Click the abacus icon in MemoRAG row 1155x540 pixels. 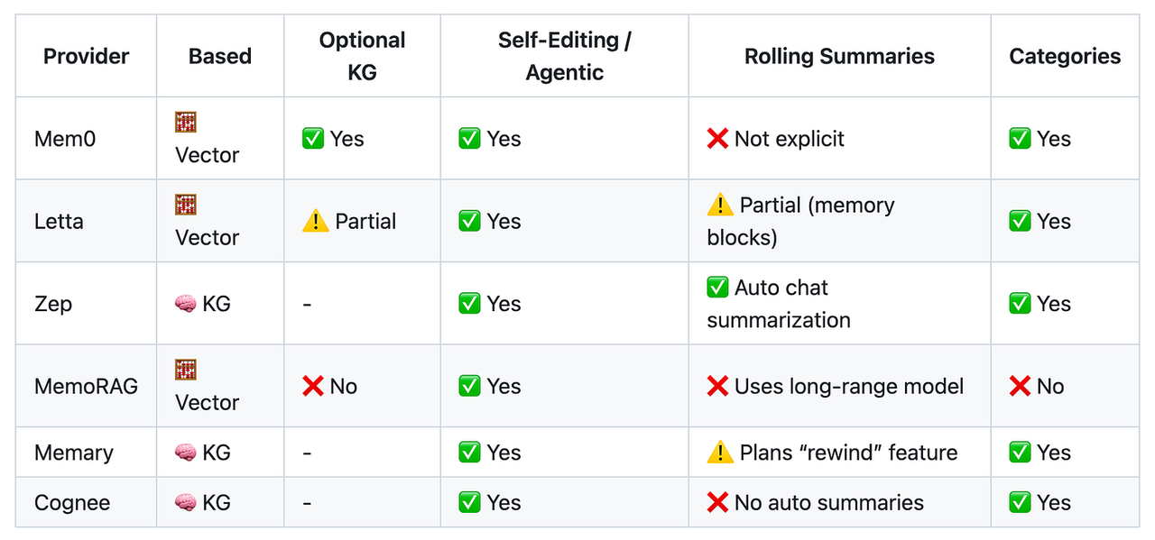[x=186, y=370]
